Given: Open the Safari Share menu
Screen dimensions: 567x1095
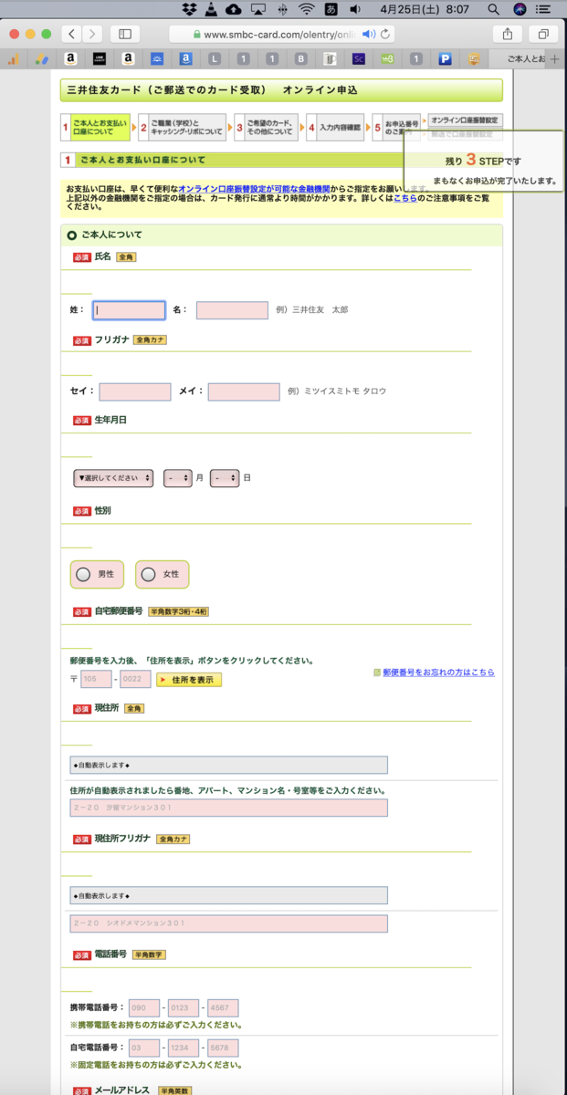Looking at the screenshot, I should pyautogui.click(x=507, y=34).
